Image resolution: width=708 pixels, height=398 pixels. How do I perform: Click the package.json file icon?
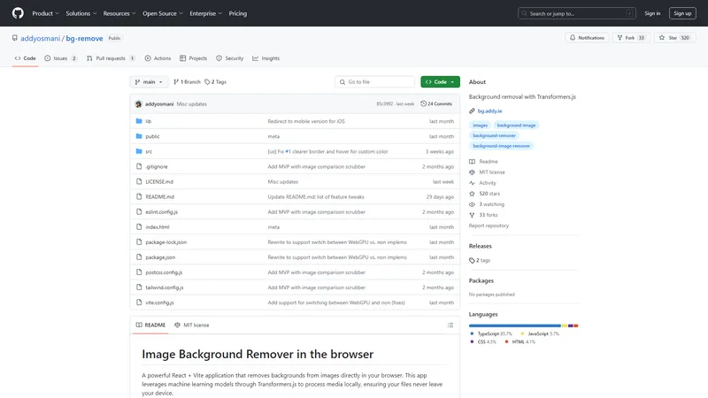139,257
